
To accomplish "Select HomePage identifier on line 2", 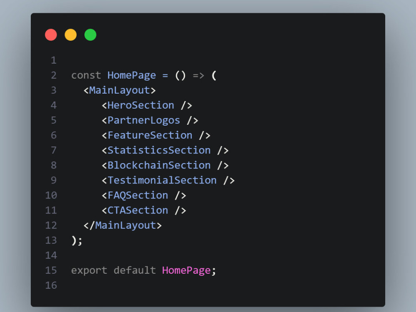I will (131, 75).
